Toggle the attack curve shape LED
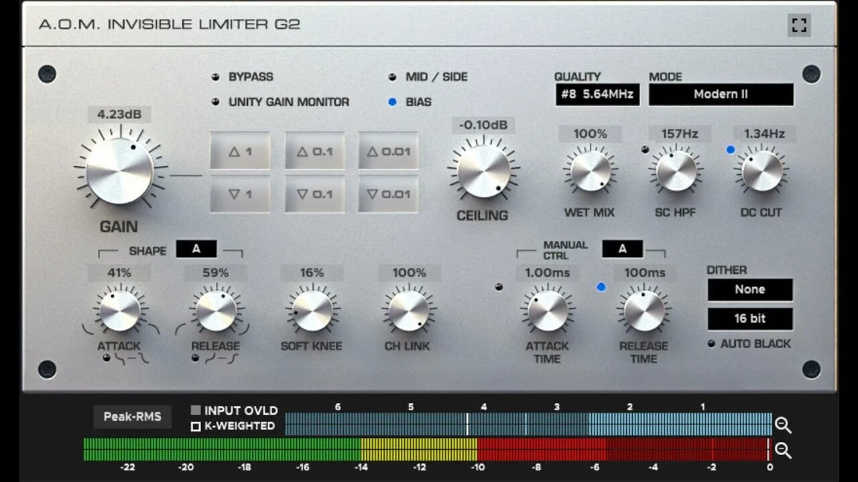Screen dimensions: 858x482 pos(106,358)
